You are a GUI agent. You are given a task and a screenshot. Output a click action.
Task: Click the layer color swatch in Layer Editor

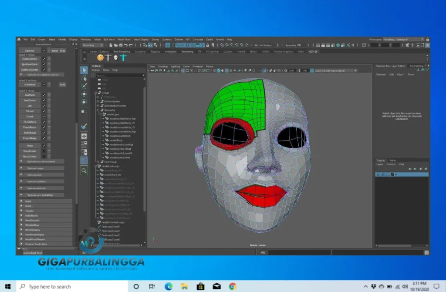click(x=392, y=174)
